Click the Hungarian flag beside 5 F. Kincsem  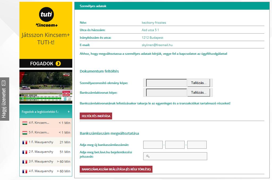pos(25,133)
